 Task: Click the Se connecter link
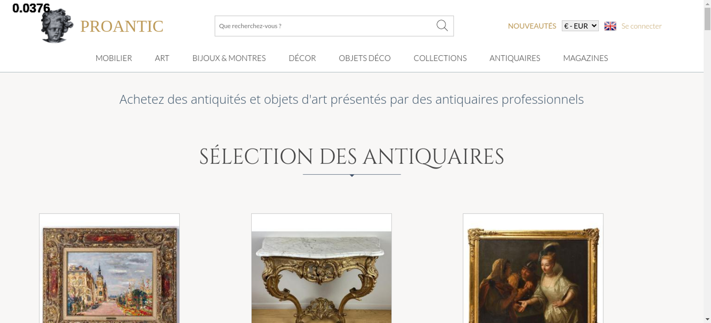(641, 26)
